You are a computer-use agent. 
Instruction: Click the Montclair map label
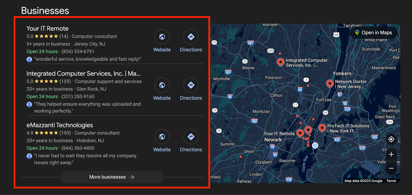pyautogui.click(x=261, y=112)
